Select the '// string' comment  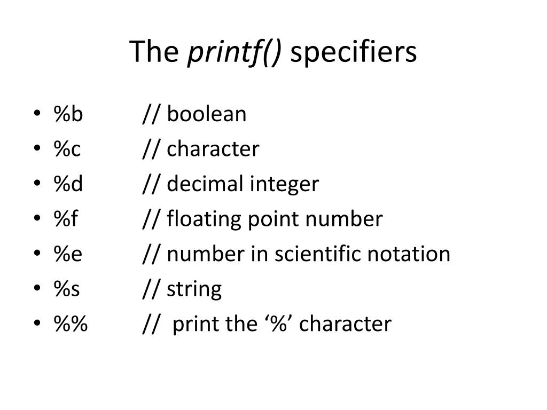pos(182,289)
